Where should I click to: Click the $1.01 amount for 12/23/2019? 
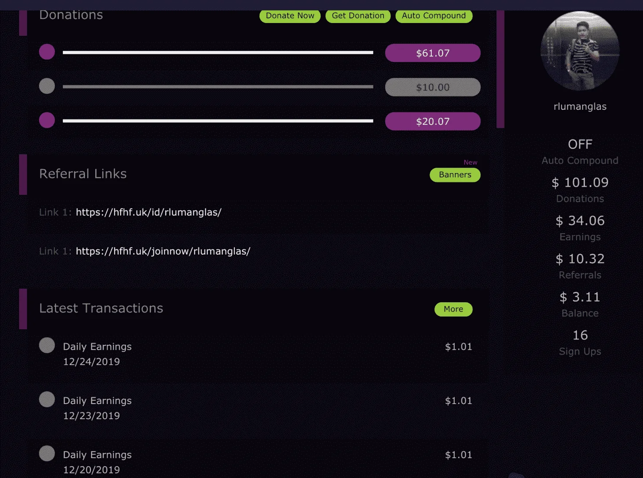[x=458, y=401]
